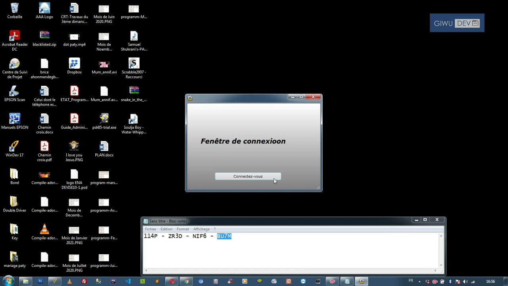Click the 'Fenêtre de connexioon' label
This screenshot has height=286, width=508.
pos(243,141)
